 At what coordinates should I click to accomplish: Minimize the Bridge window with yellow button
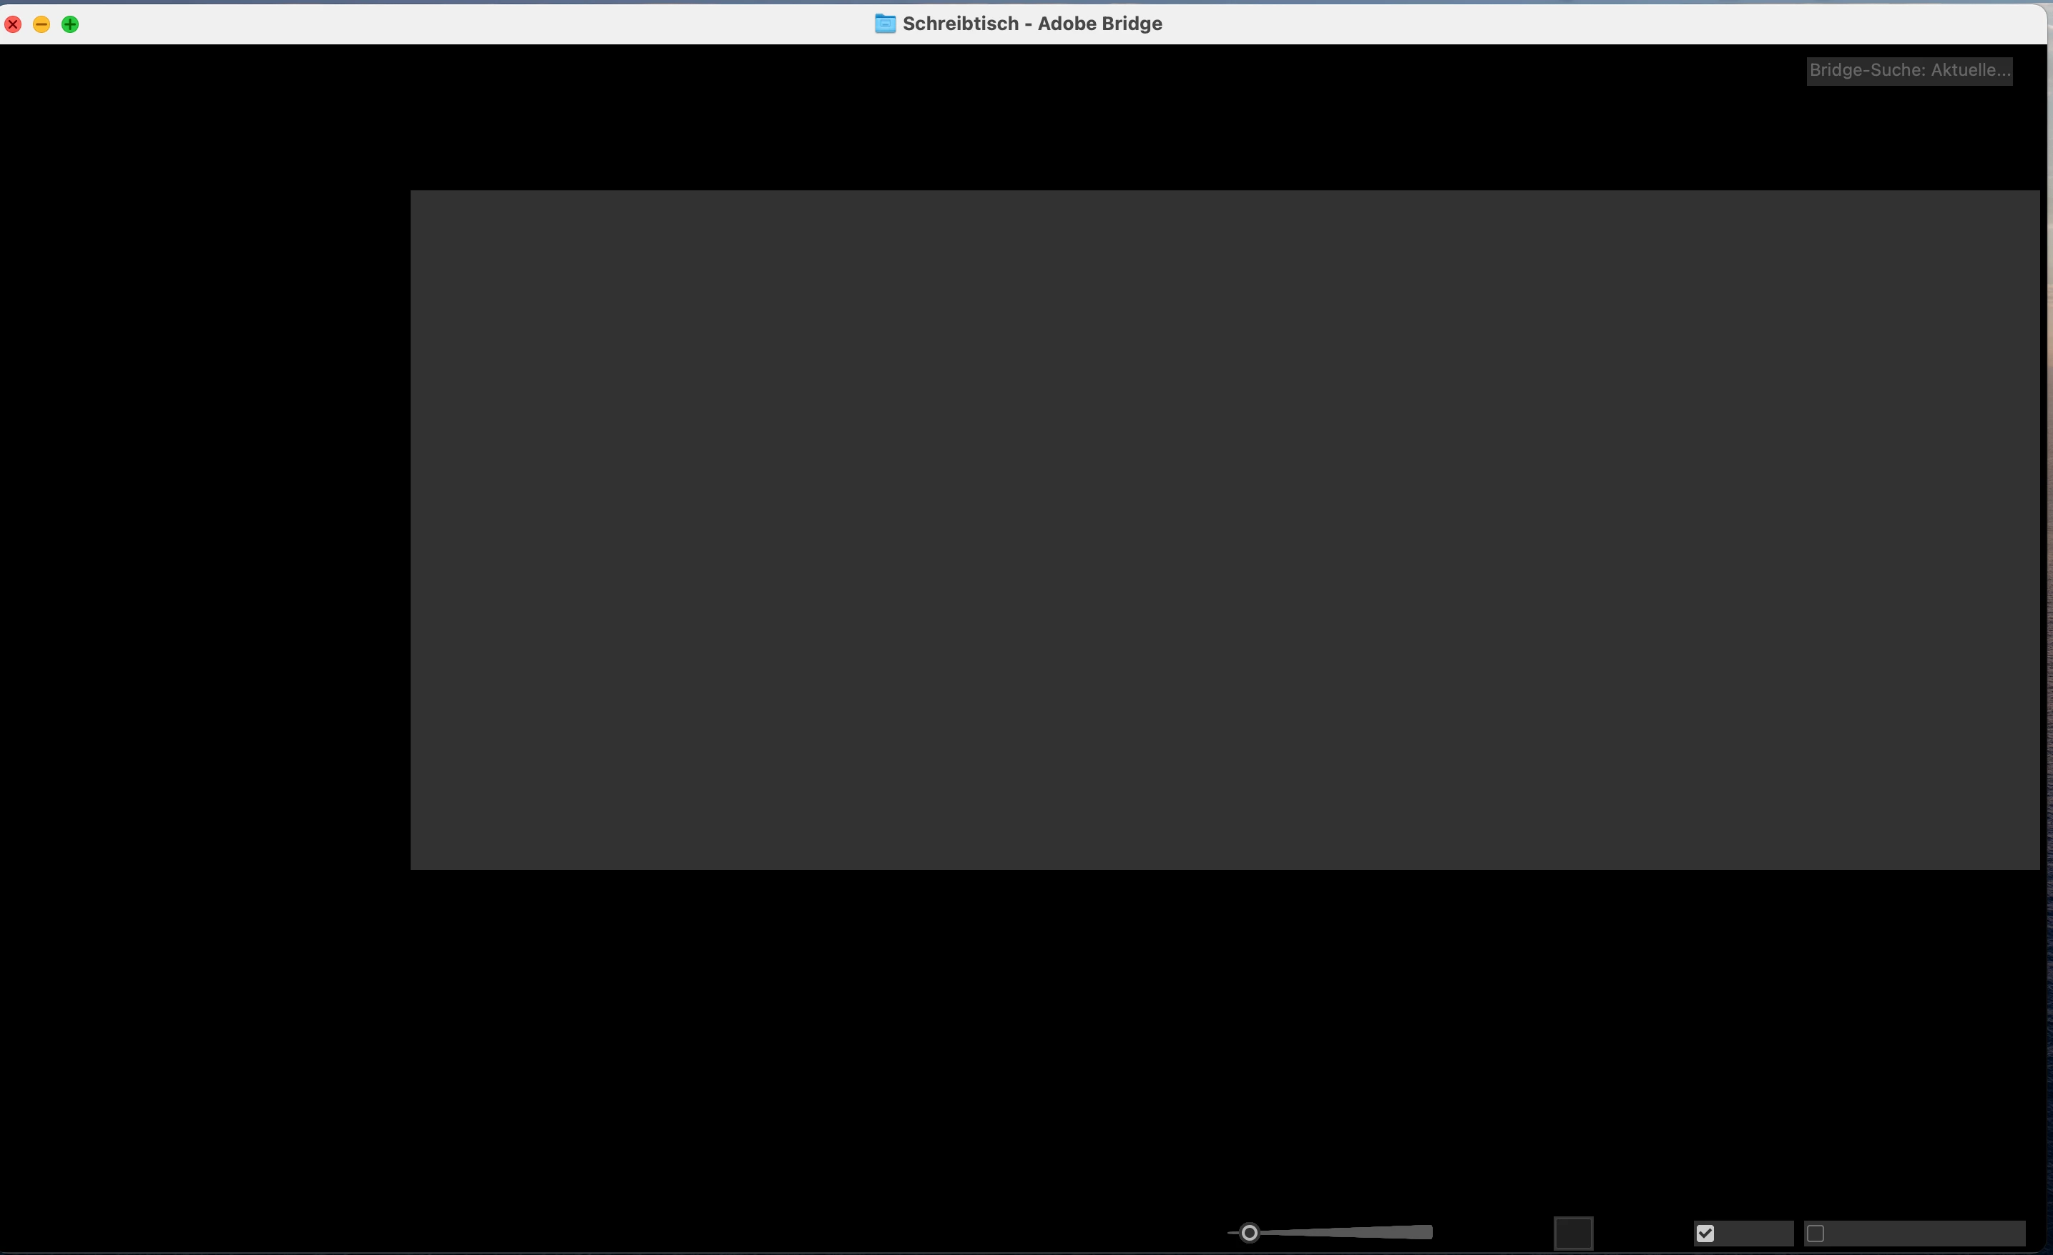41,24
